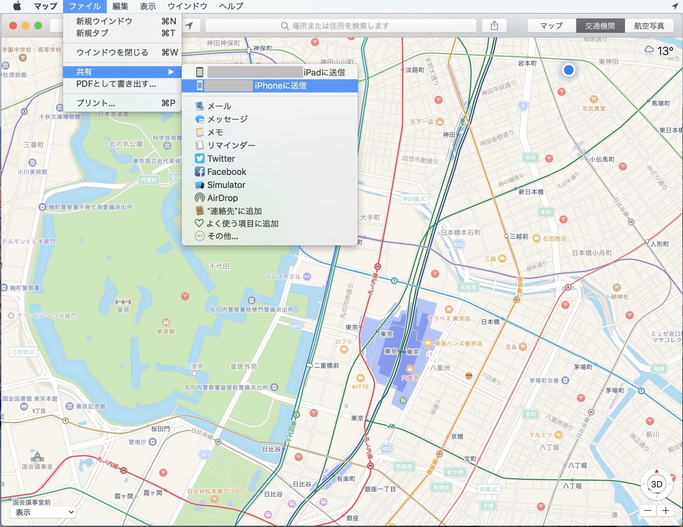Image resolution: width=683 pixels, height=527 pixels.
Task: Click the マップ (Map) view button
Action: click(x=553, y=26)
